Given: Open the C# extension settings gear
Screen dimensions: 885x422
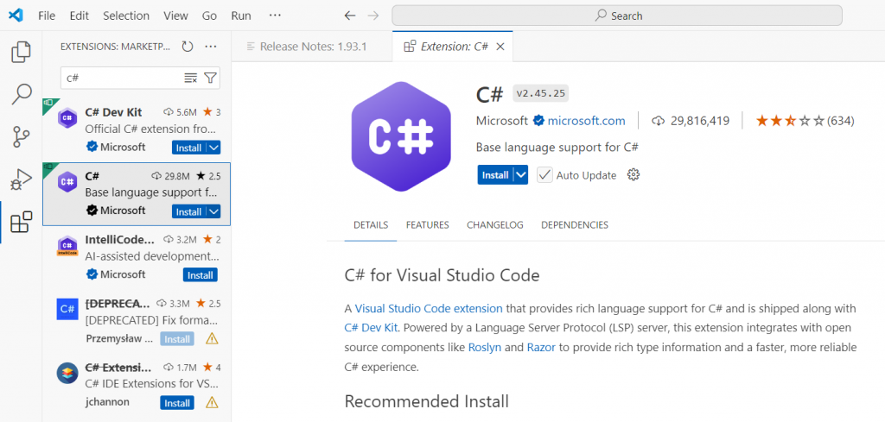Looking at the screenshot, I should click(633, 175).
